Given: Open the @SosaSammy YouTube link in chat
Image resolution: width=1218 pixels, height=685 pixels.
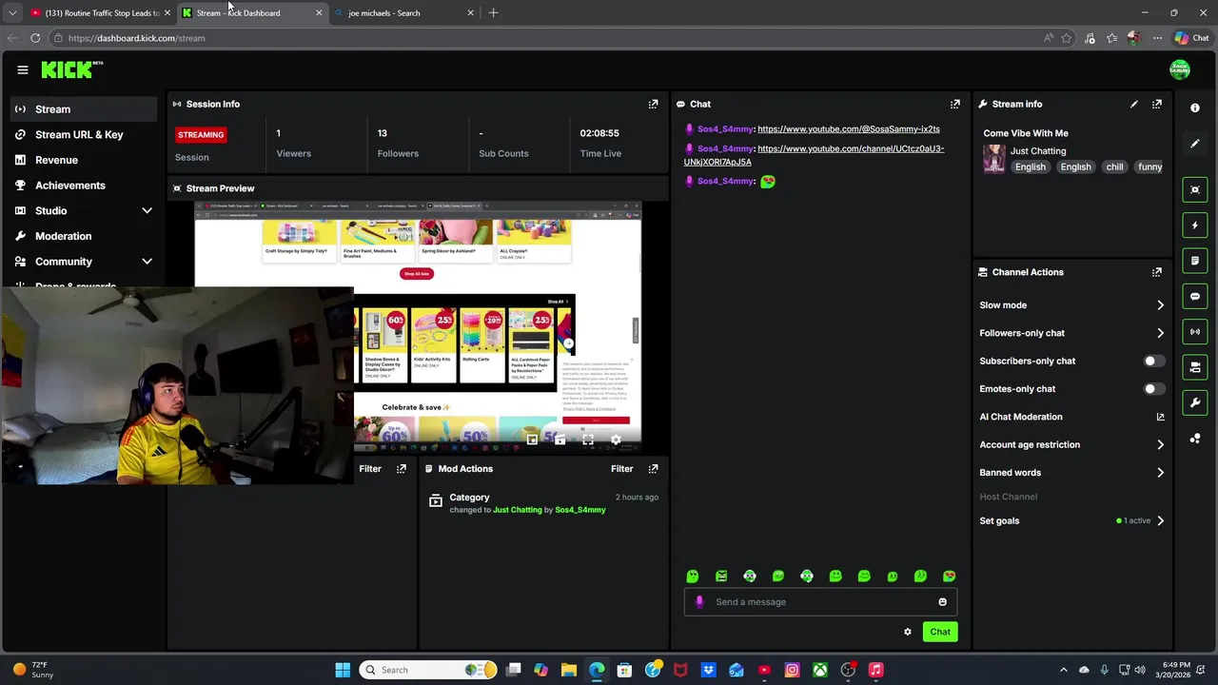Looking at the screenshot, I should 849,129.
